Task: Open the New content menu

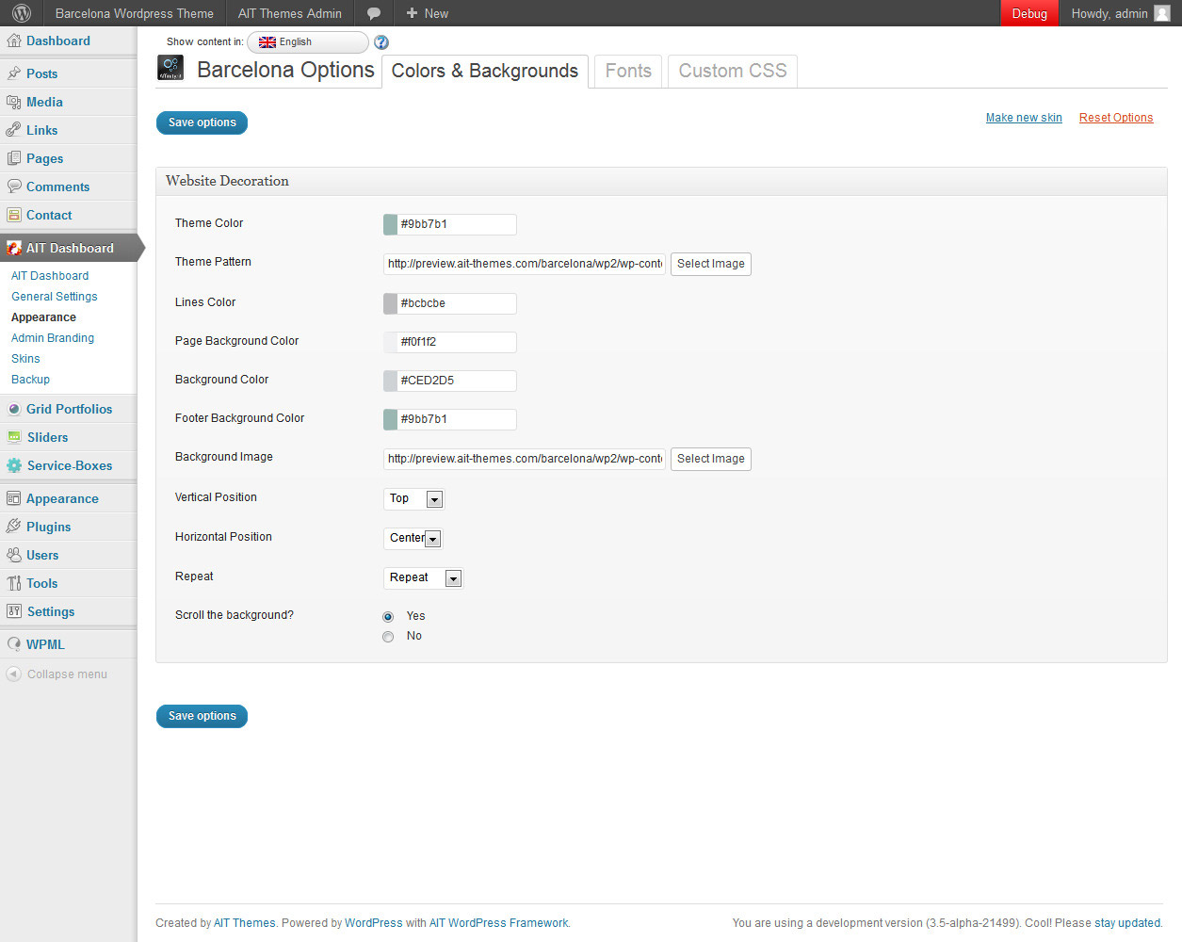Action: click(x=427, y=13)
